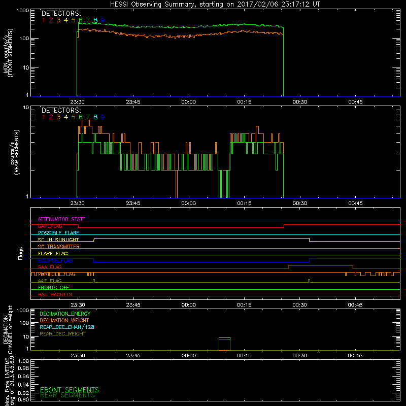
Task: Click the DECIMATION_WEIGHT legend entry
Action: [64, 320]
